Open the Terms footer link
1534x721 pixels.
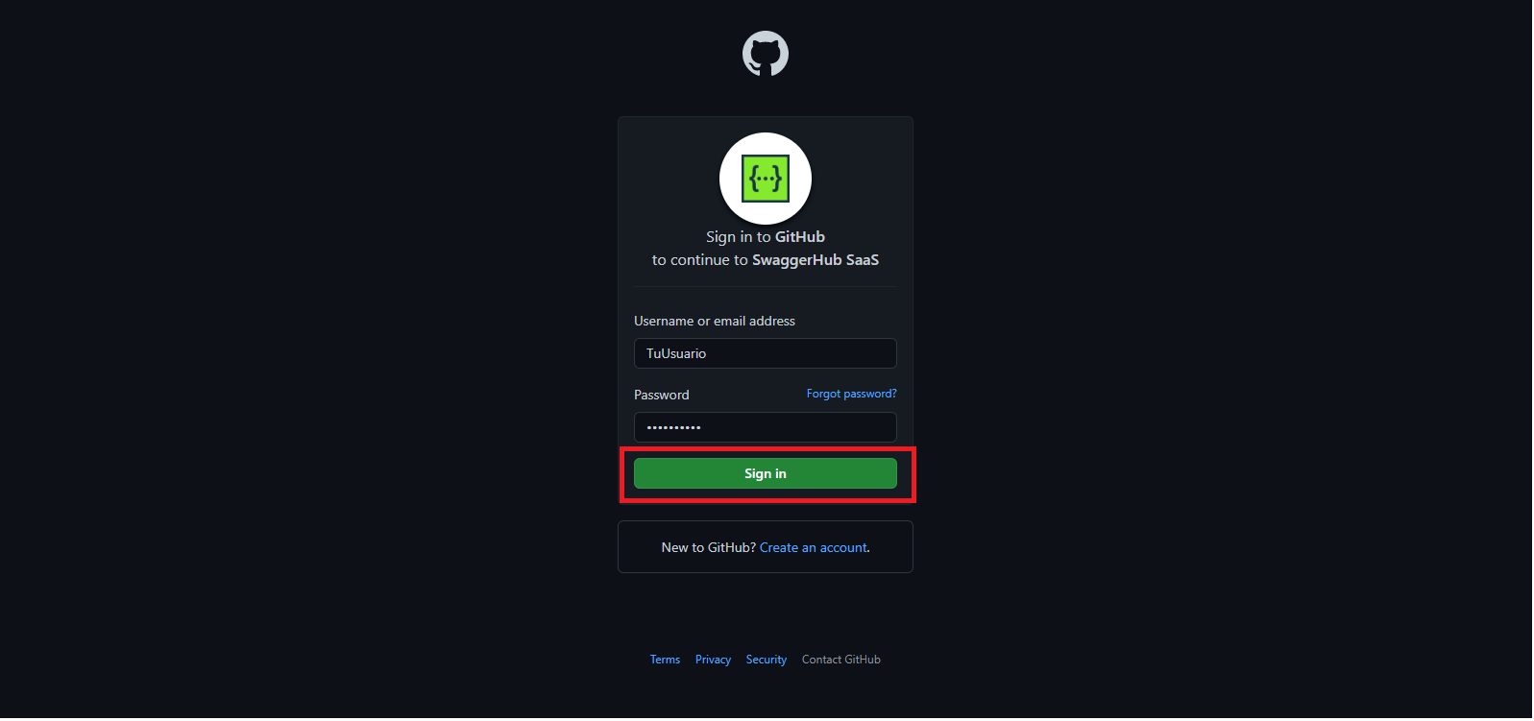pos(665,660)
